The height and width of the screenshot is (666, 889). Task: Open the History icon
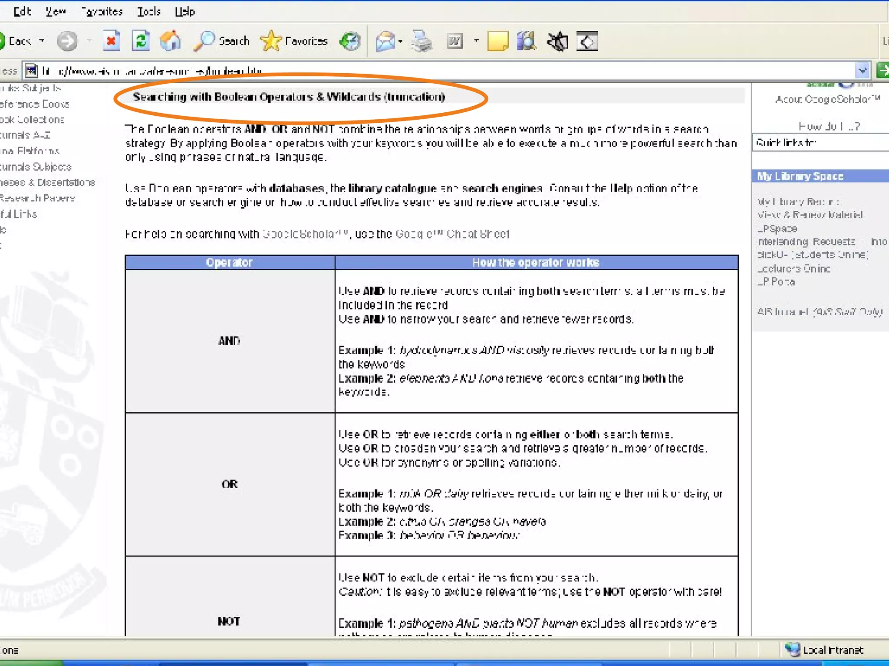tap(350, 42)
